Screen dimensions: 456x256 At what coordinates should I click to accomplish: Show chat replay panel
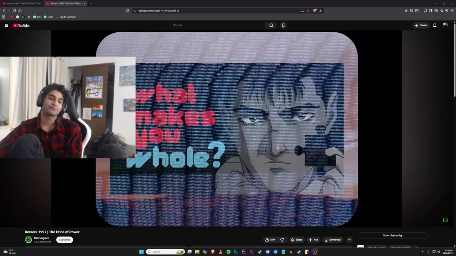click(393, 235)
